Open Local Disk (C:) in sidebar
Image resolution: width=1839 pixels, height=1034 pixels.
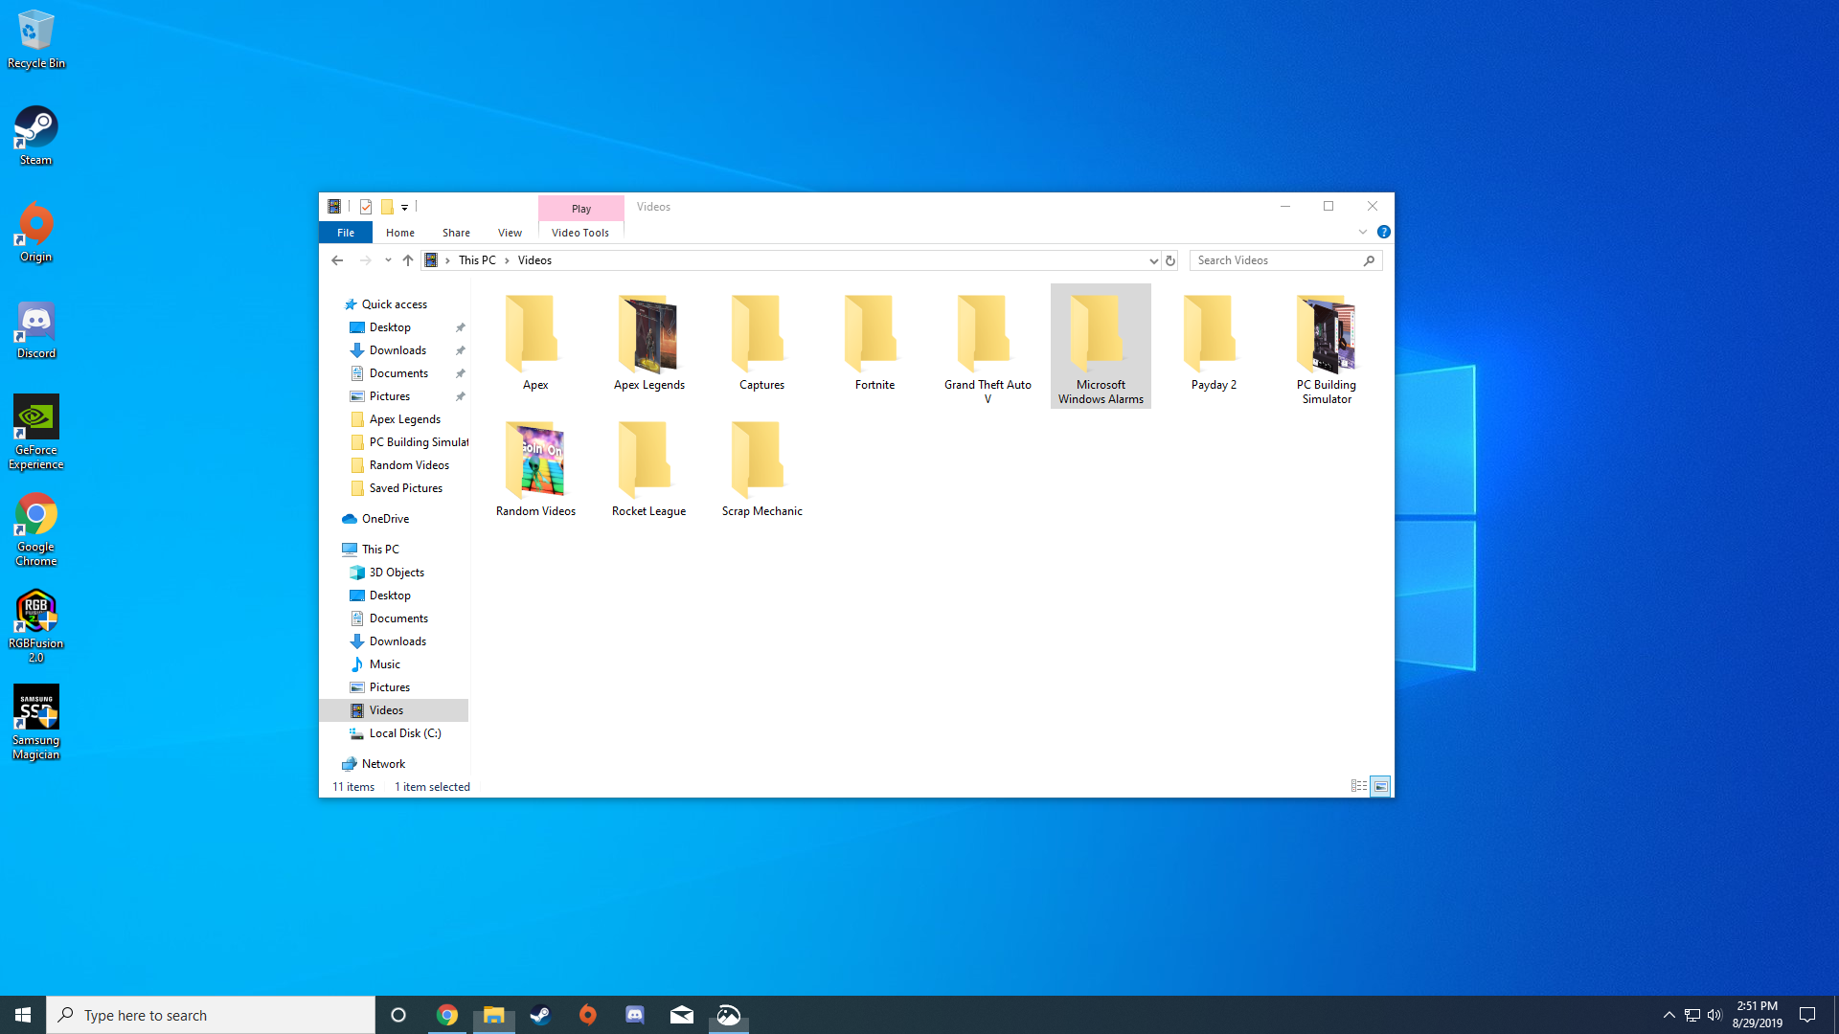(405, 733)
